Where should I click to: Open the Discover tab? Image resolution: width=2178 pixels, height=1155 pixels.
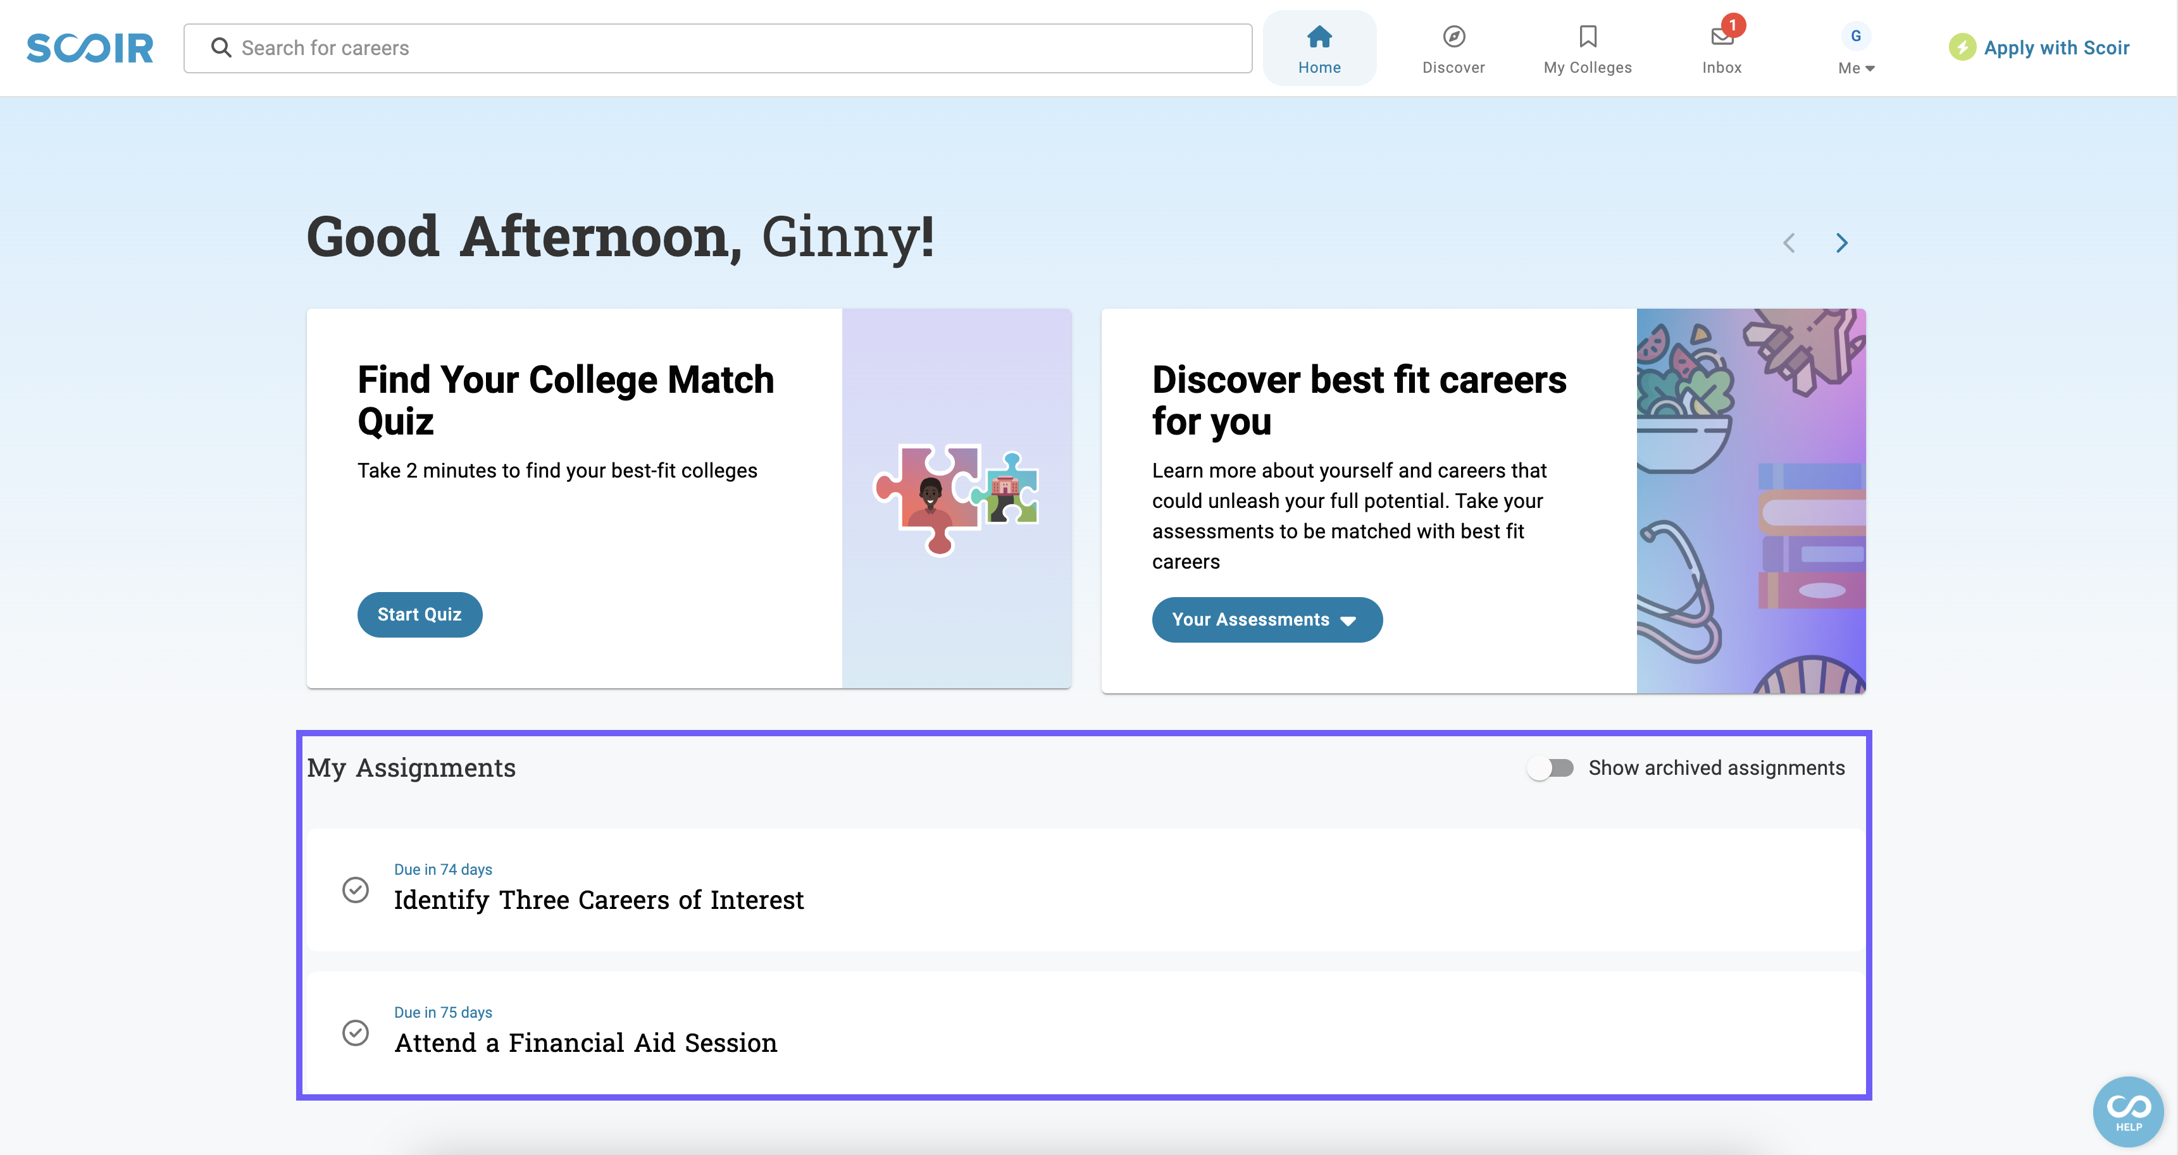pos(1453,49)
